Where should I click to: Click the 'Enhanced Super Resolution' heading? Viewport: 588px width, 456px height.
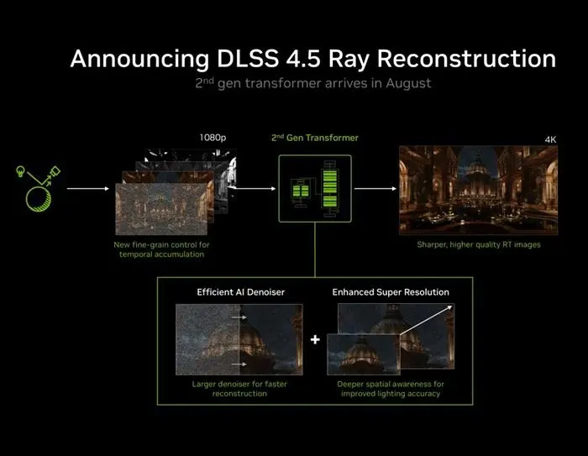(391, 292)
